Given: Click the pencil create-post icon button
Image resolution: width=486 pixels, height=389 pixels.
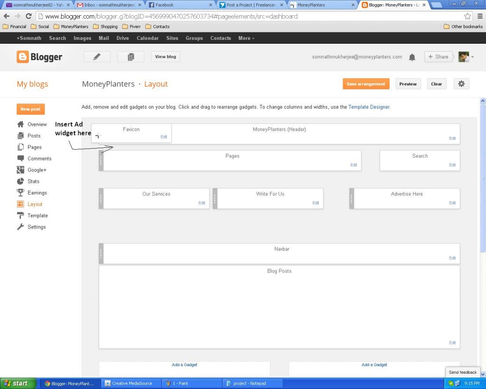Looking at the screenshot, I should [97, 57].
